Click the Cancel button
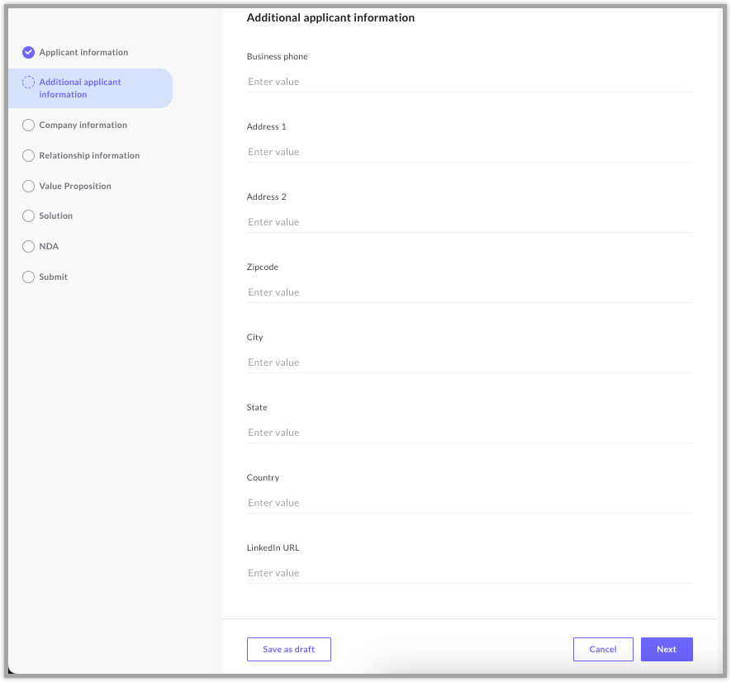Image resolution: width=731 pixels, height=682 pixels. (603, 649)
